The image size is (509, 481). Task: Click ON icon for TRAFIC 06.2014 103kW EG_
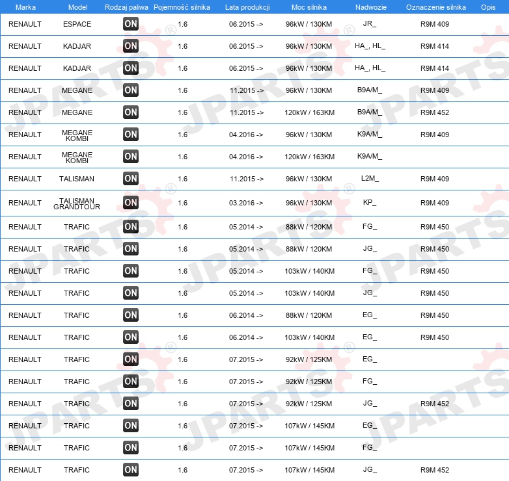pos(131,337)
